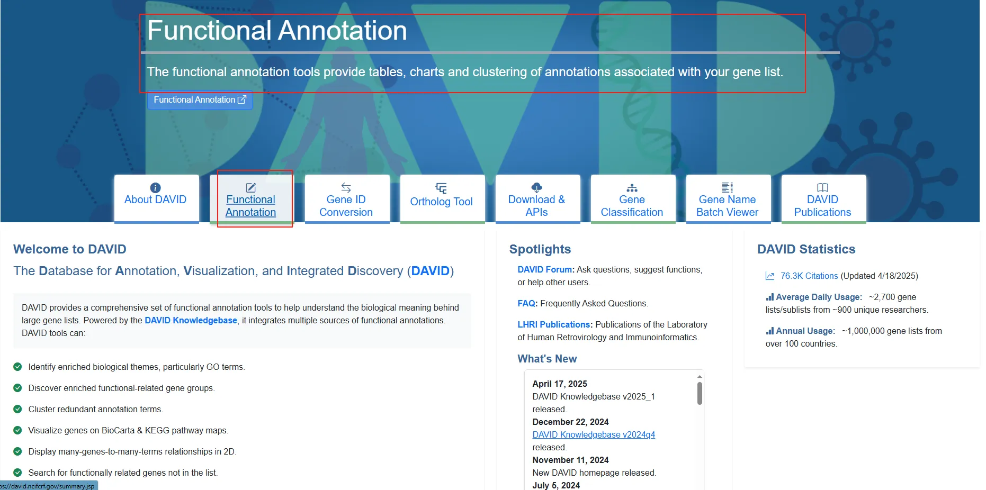Click the large Functional Annotation banner title

277,31
